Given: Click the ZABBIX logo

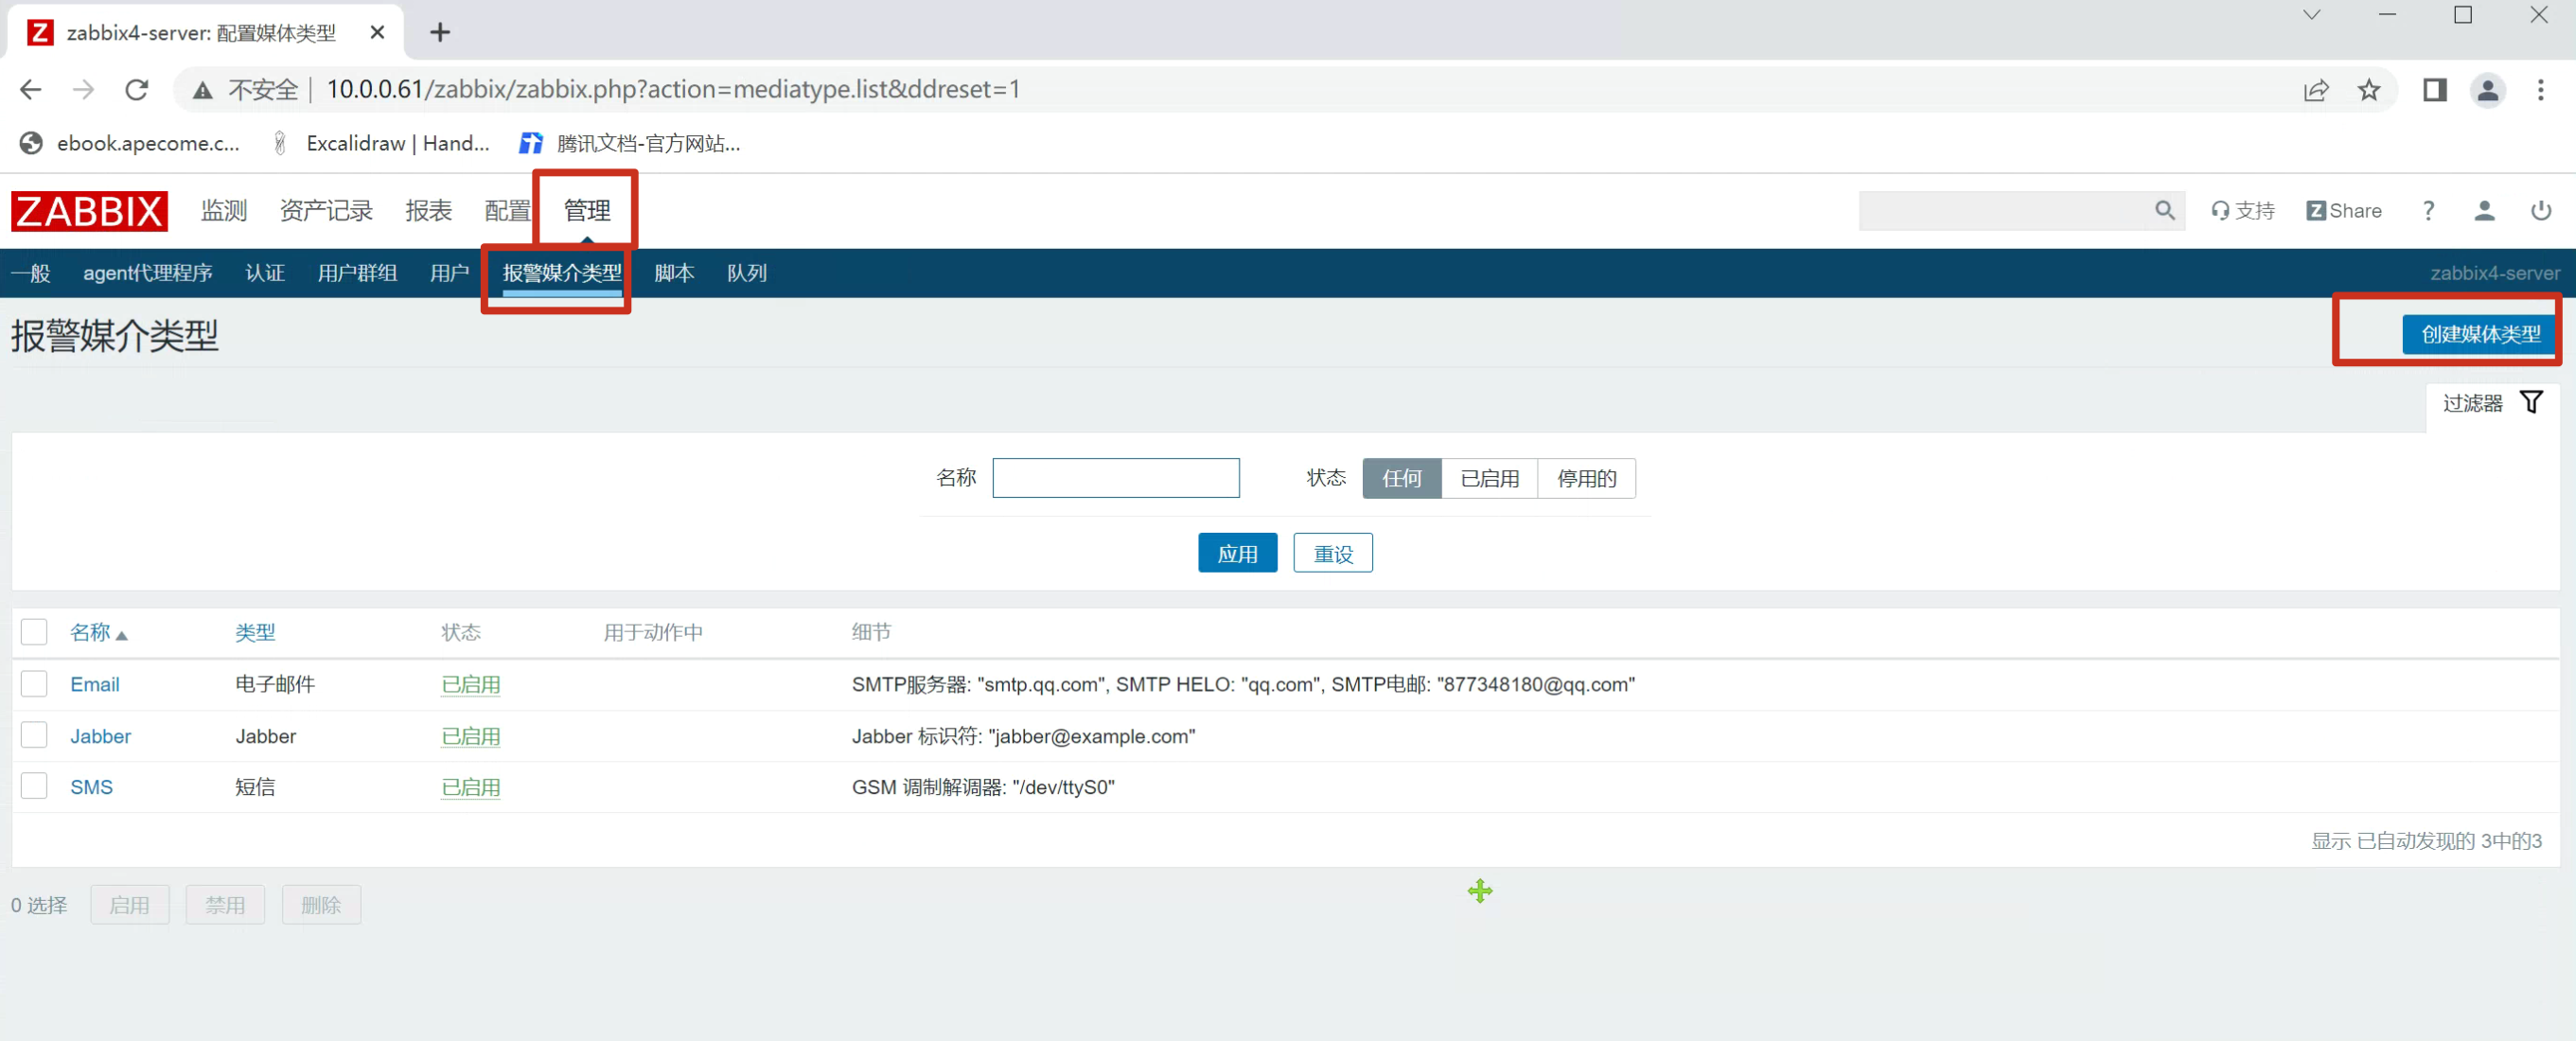Looking at the screenshot, I should pos(89,211).
